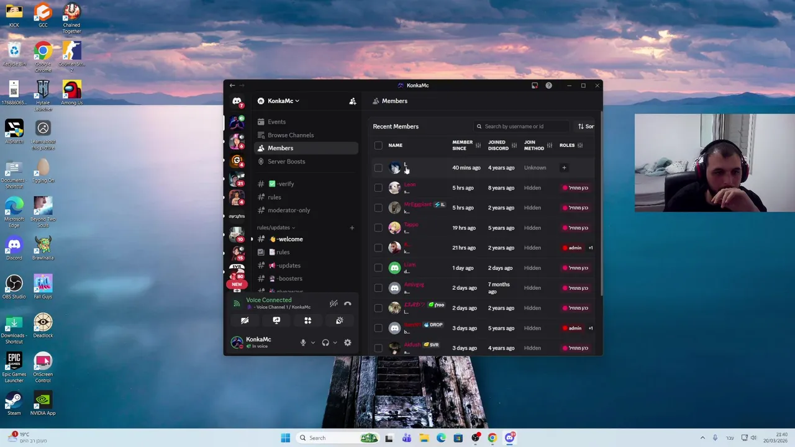Mute microphone in Discord user panel

[x=303, y=343]
